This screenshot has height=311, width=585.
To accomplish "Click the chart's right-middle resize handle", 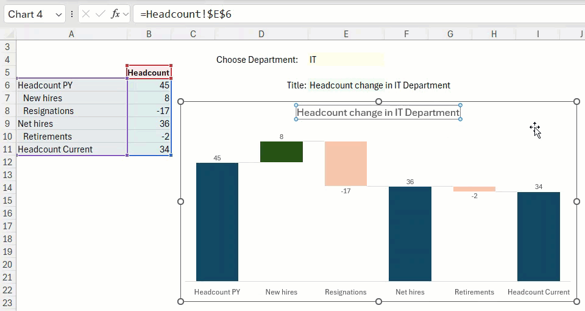I will [x=576, y=201].
